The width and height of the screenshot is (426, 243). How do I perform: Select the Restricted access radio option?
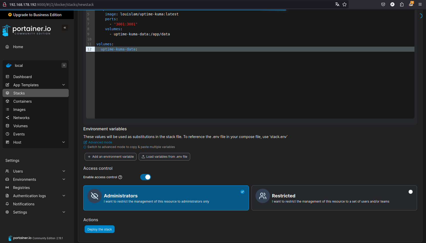pos(410,192)
